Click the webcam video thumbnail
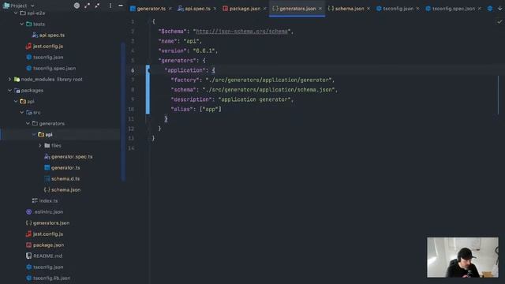The height and width of the screenshot is (284, 505). pos(462,257)
